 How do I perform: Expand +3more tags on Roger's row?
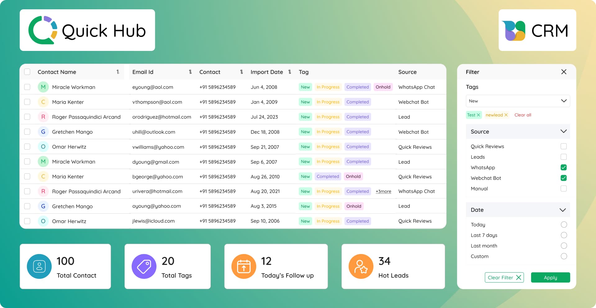click(x=383, y=191)
